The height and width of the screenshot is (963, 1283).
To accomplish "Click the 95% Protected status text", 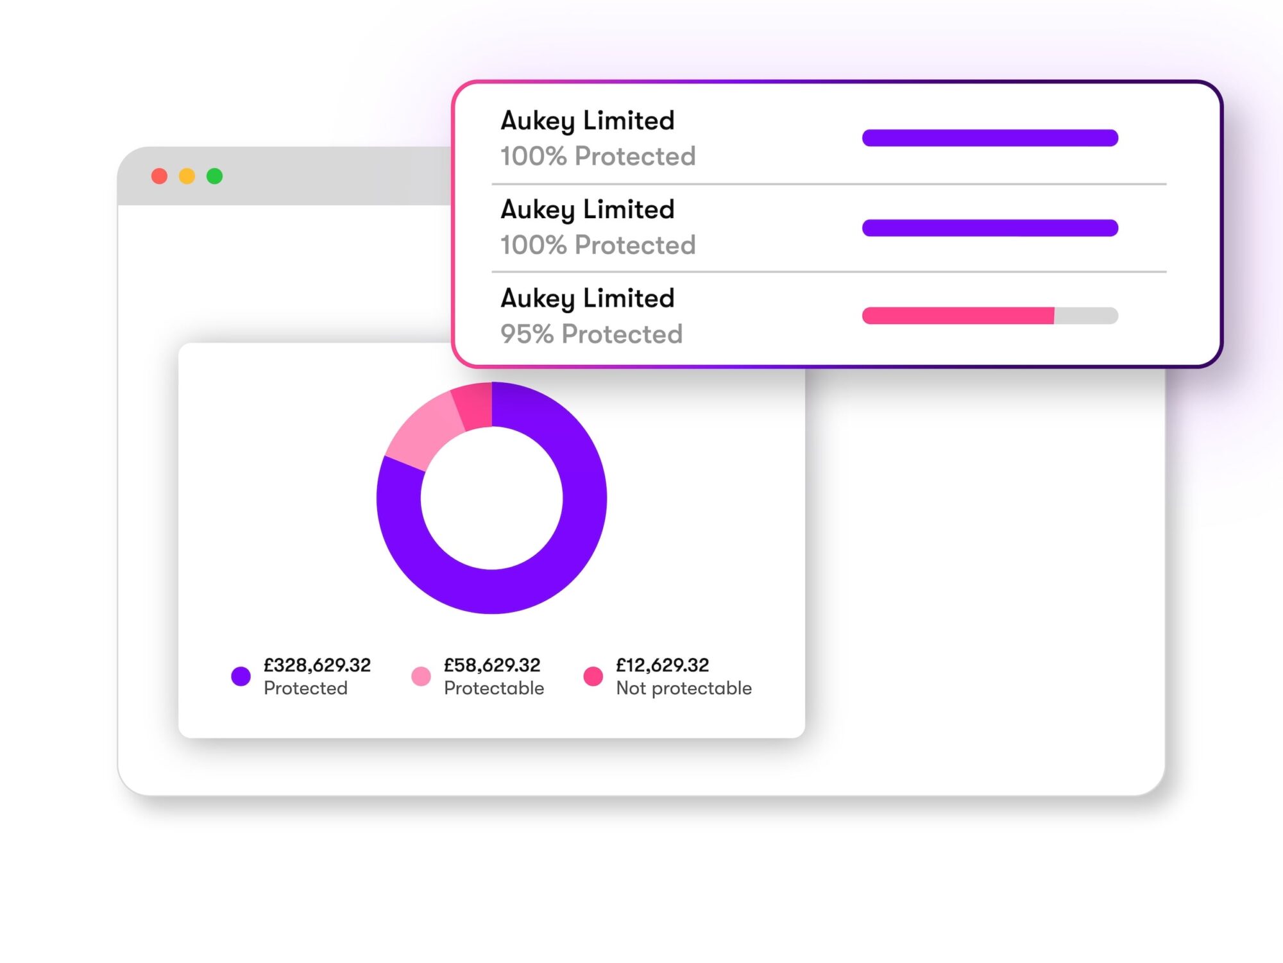I will point(591,334).
